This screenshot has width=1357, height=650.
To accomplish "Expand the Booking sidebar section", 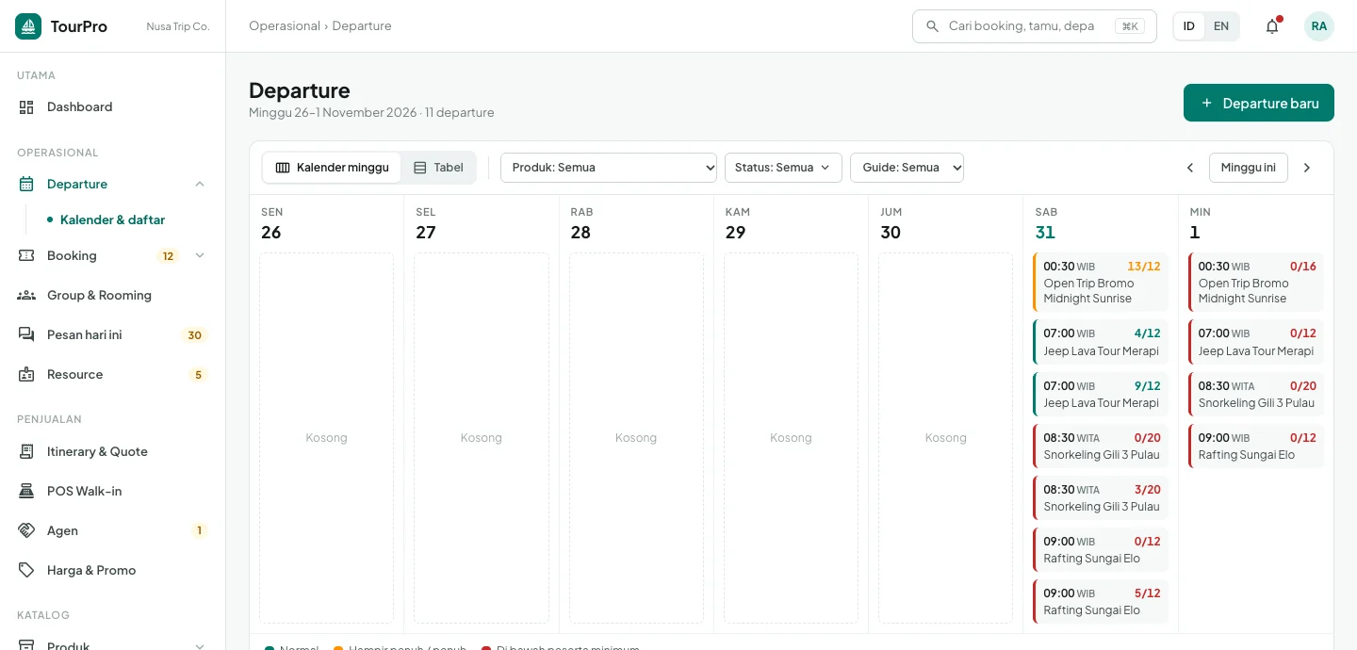I will 200,256.
